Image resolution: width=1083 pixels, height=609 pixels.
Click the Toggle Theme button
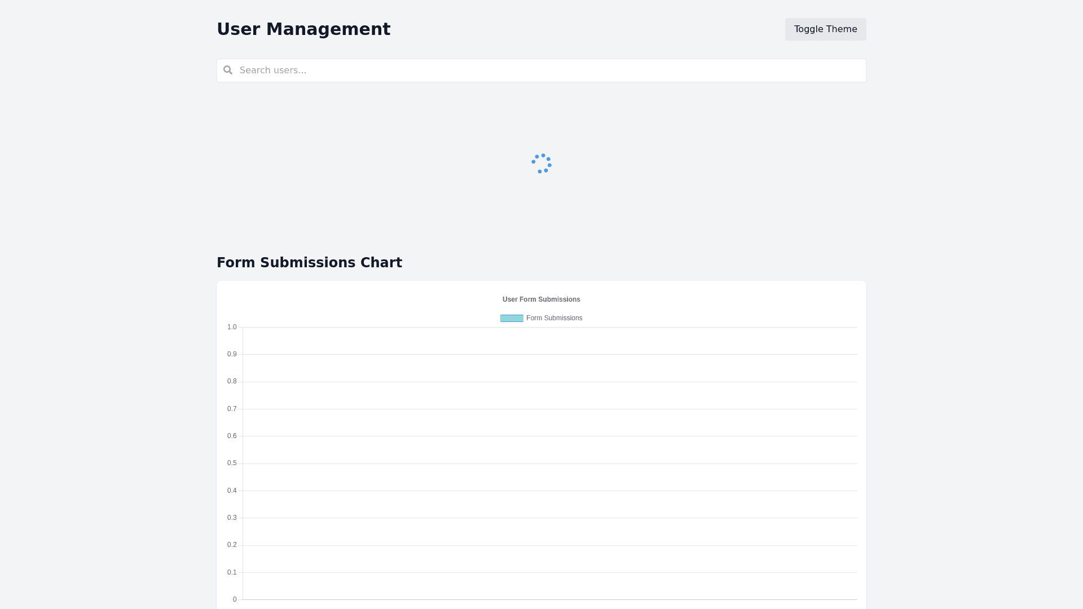pyautogui.click(x=825, y=29)
